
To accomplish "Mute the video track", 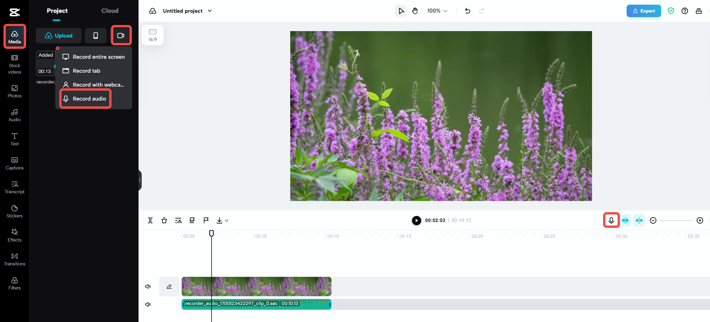I will (x=148, y=286).
